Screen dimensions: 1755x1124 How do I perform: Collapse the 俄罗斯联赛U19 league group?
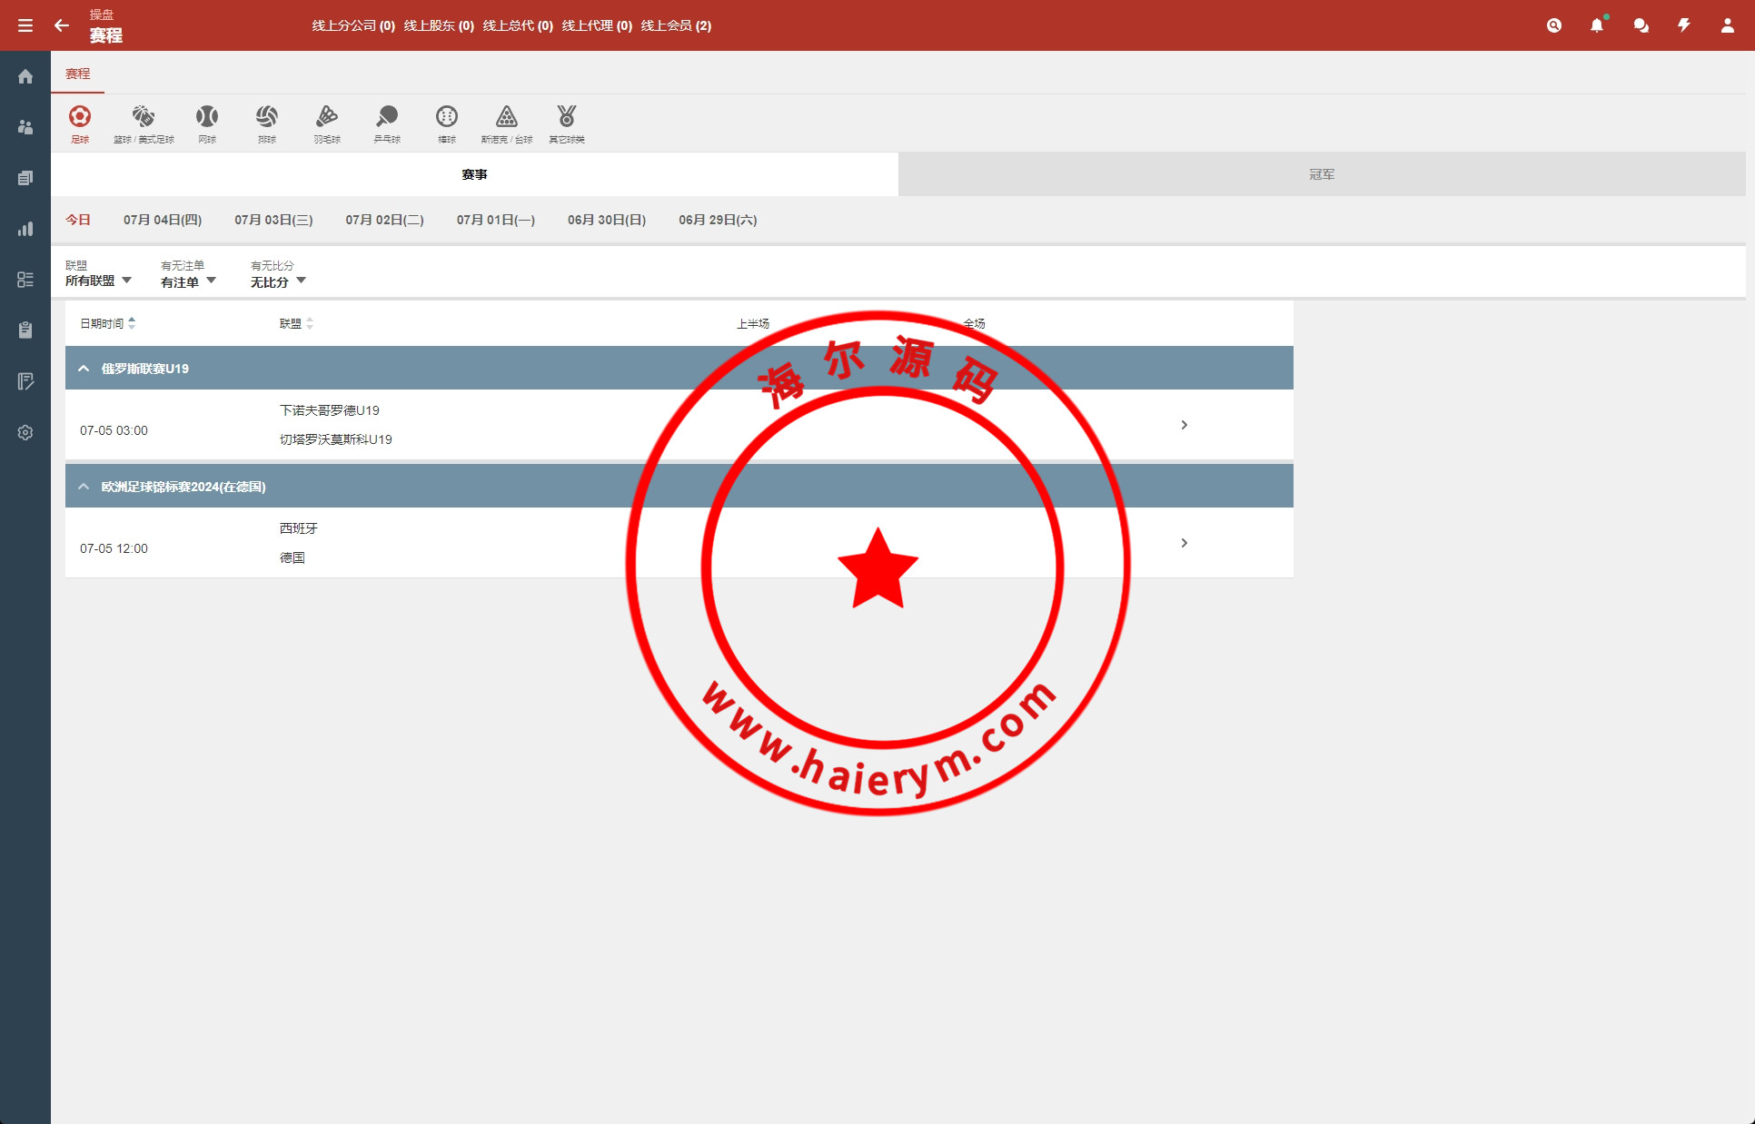(84, 369)
